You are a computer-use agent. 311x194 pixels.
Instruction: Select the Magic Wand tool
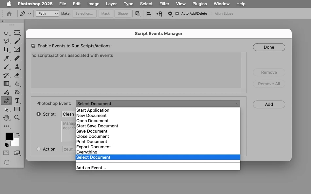[x=17, y=41]
